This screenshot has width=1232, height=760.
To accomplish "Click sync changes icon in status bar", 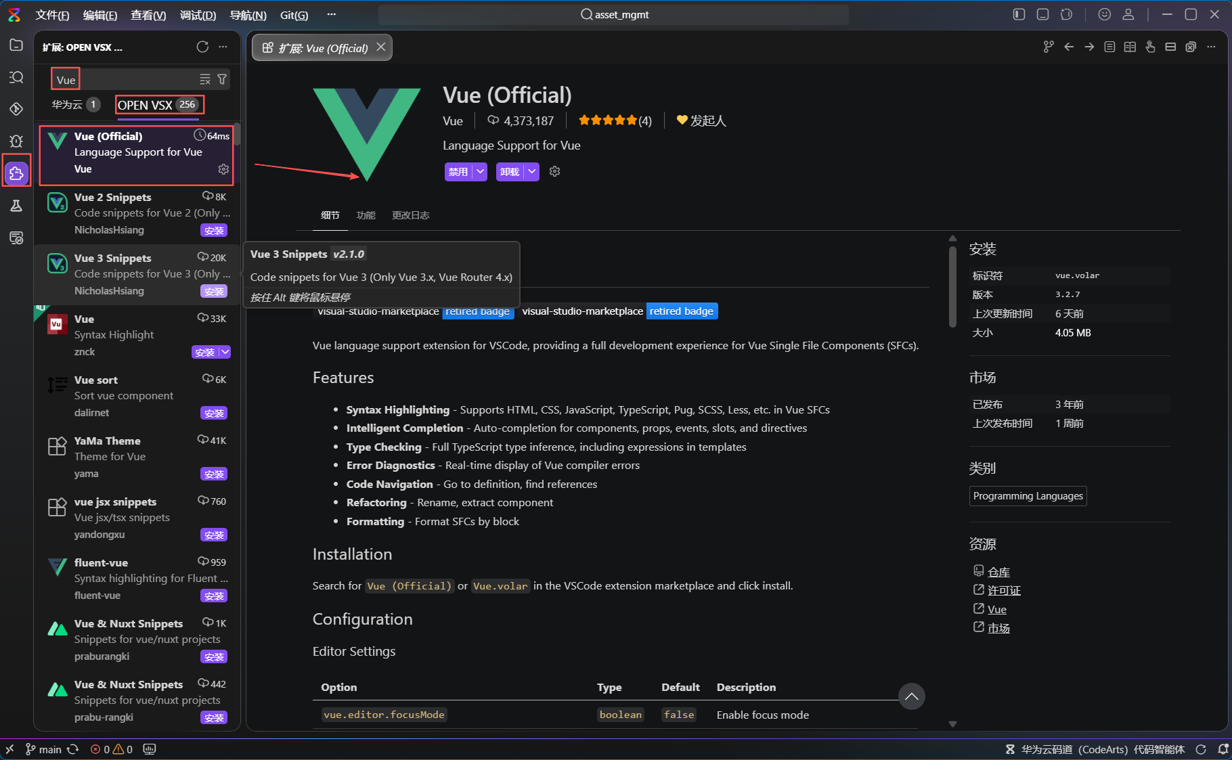I will pyautogui.click(x=73, y=749).
